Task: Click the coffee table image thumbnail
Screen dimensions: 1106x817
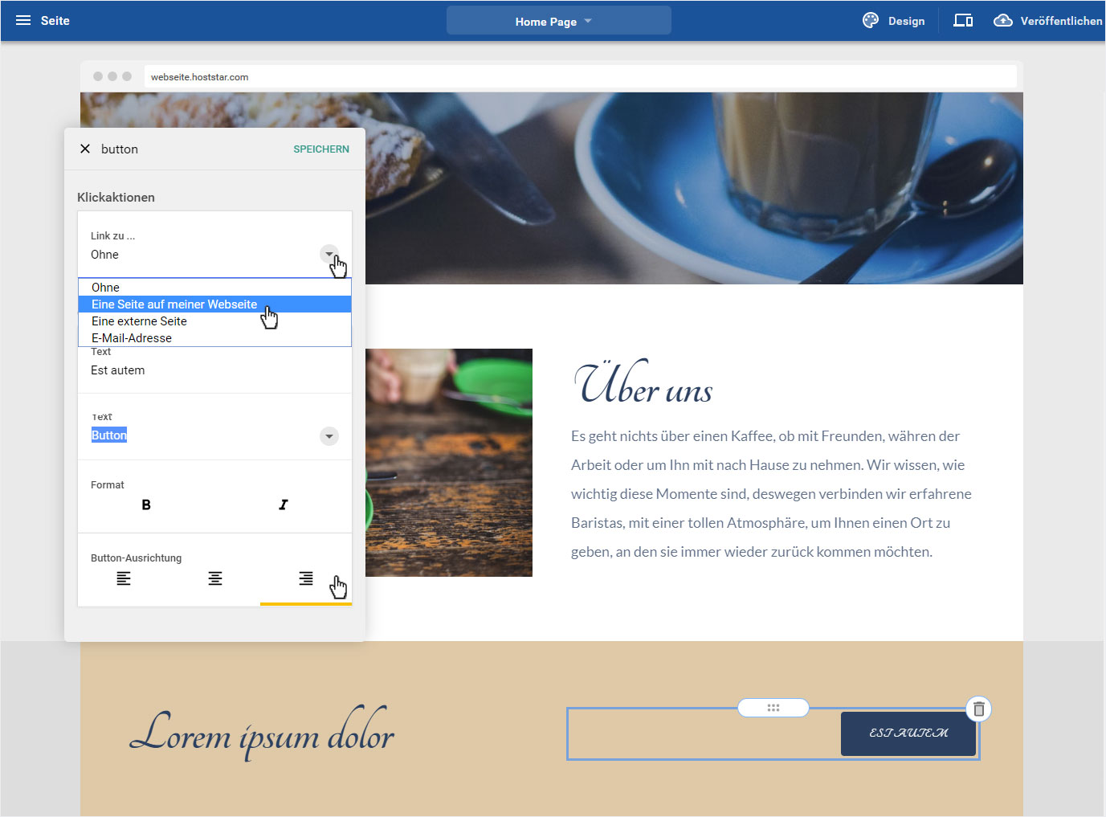Action: (449, 463)
